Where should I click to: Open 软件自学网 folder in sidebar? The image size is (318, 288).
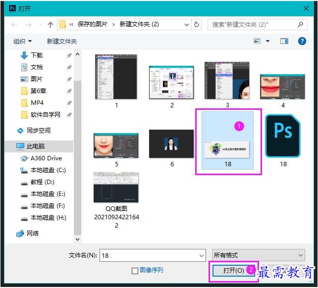[x=46, y=115]
